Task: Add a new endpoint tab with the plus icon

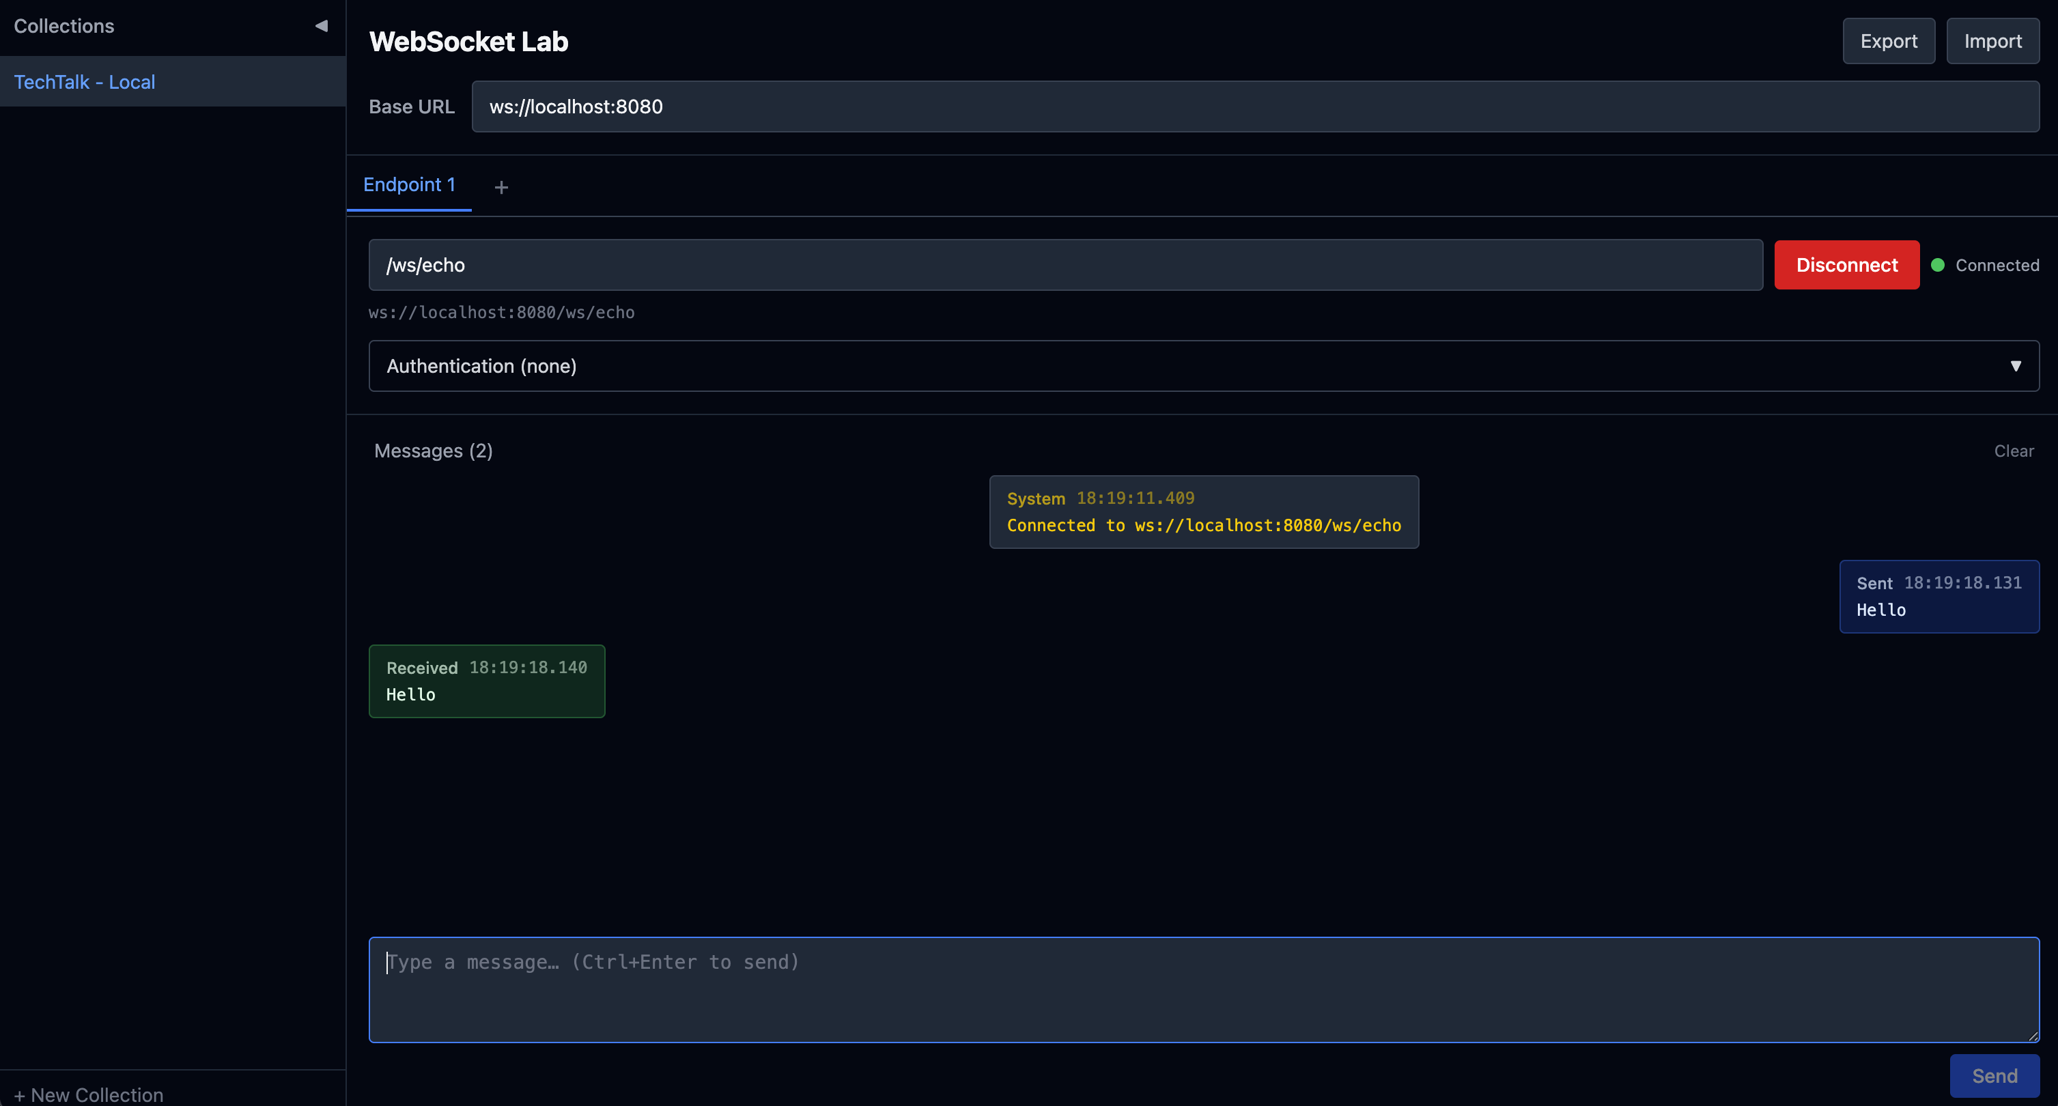Action: (x=501, y=187)
